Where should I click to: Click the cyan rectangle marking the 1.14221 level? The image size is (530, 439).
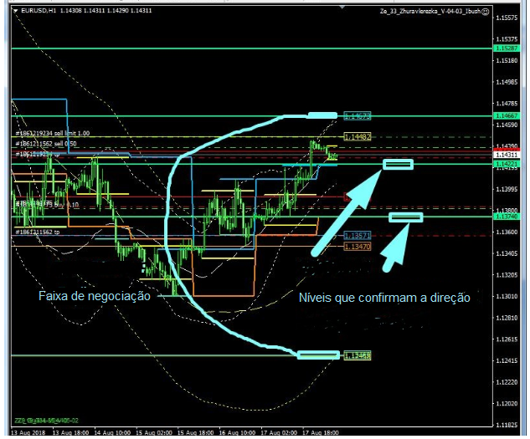[398, 165]
